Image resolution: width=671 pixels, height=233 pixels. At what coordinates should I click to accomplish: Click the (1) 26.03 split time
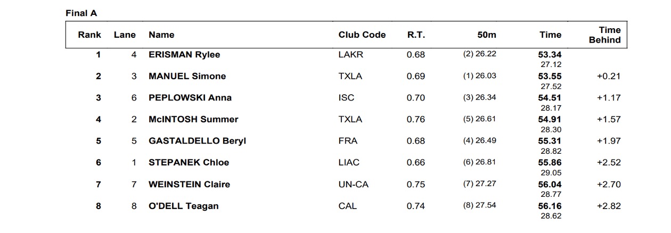[x=479, y=76]
